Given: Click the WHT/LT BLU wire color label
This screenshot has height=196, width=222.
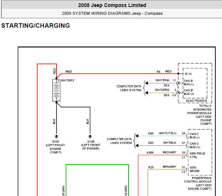Looking at the screenshot, I should pos(168,133).
